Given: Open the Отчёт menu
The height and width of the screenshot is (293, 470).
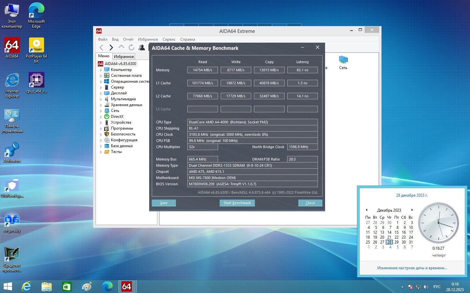Looking at the screenshot, I should coord(128,39).
